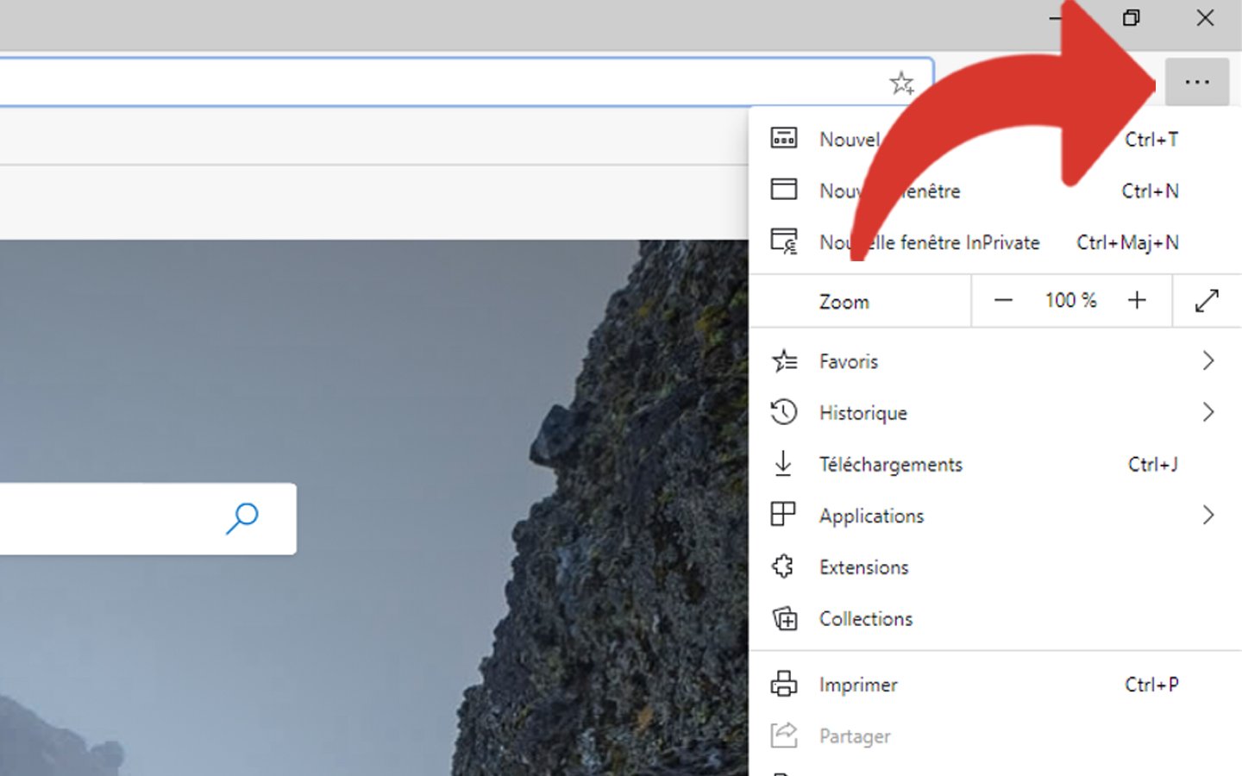Increase zoom with the plus button
The width and height of the screenshot is (1242, 776).
click(x=1137, y=301)
